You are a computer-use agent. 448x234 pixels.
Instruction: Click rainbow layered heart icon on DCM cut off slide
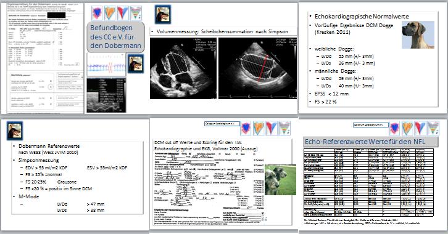[284, 128]
